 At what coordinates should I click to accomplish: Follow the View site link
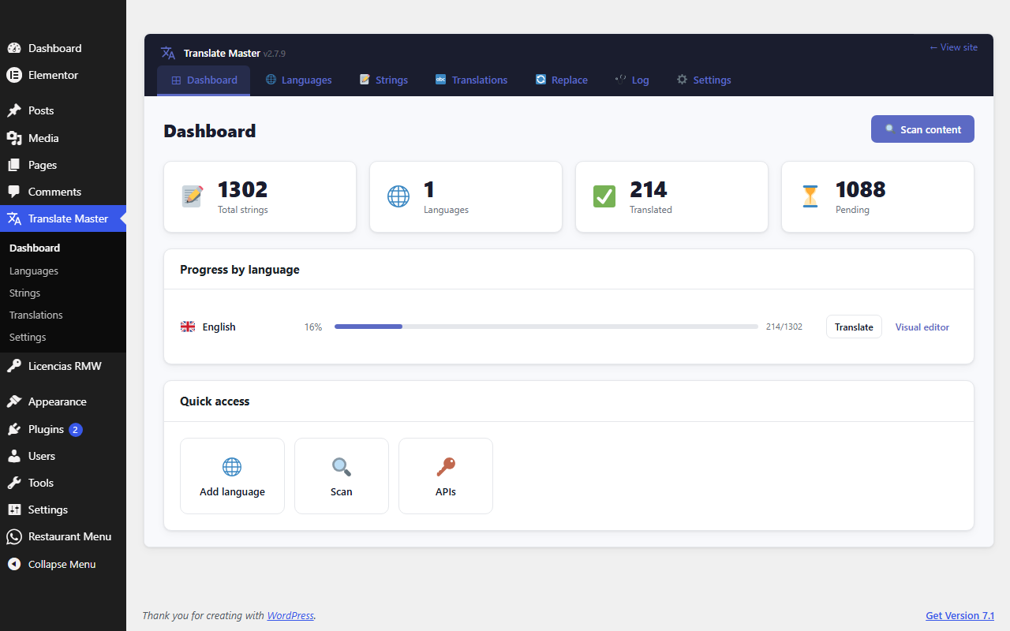953,47
